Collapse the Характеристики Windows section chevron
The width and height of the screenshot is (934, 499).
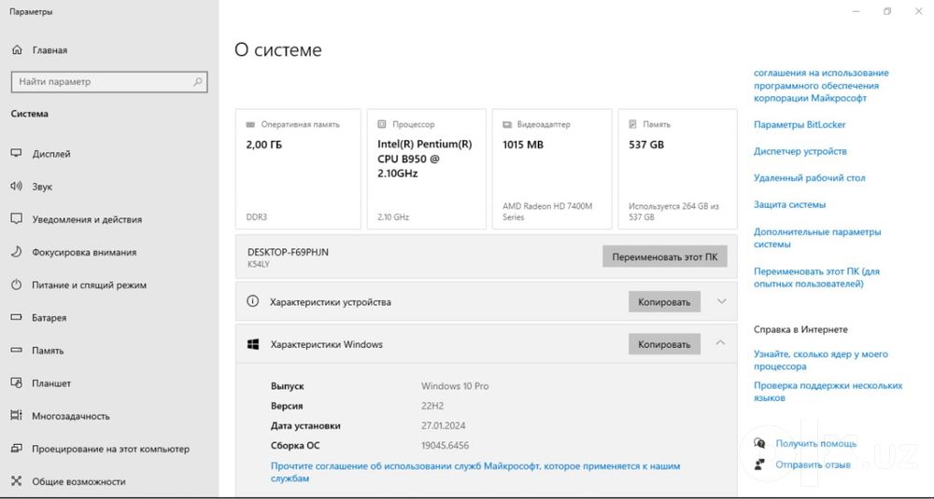coord(720,342)
